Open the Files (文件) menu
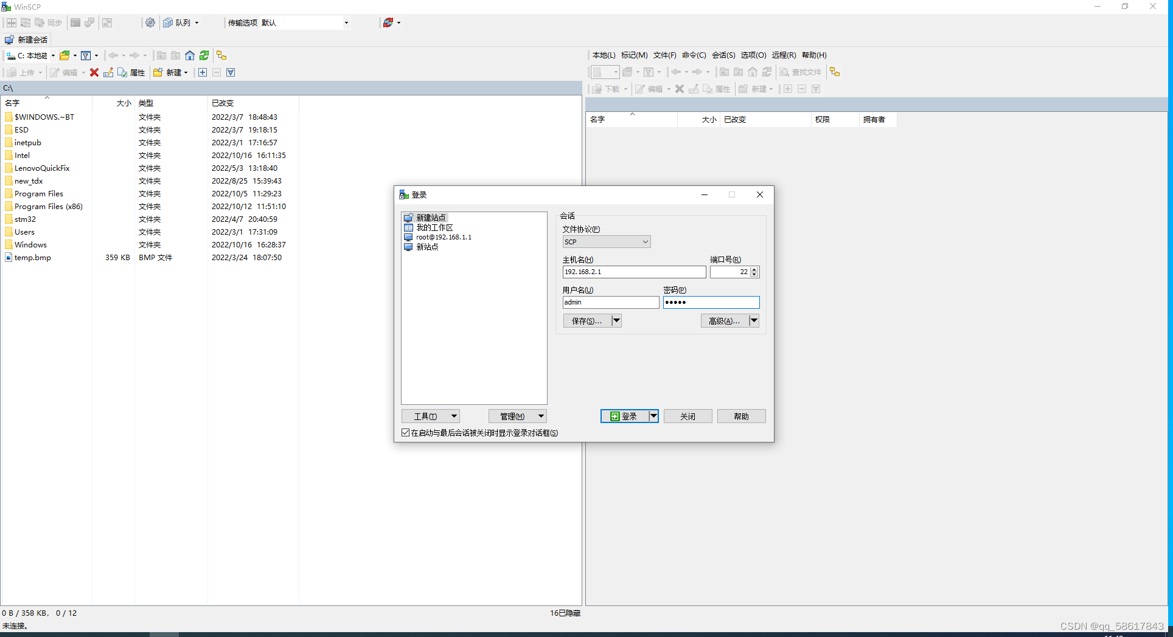 pyautogui.click(x=664, y=55)
